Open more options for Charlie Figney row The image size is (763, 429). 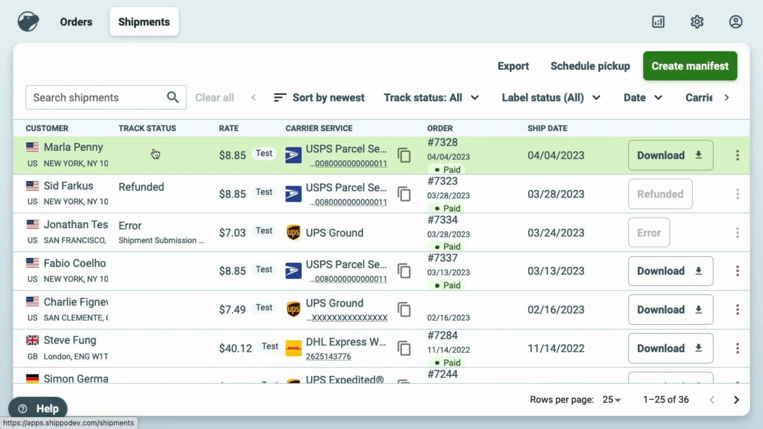(x=738, y=309)
